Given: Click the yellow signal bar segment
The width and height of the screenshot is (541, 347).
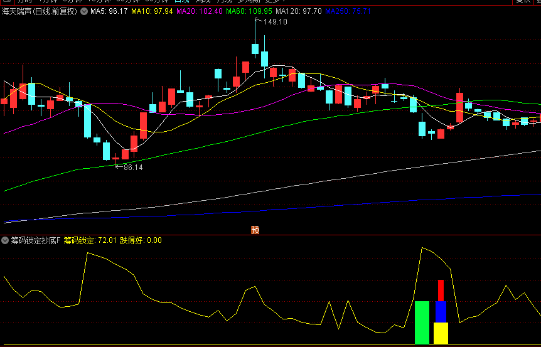Looking at the screenshot, I should click(441, 333).
